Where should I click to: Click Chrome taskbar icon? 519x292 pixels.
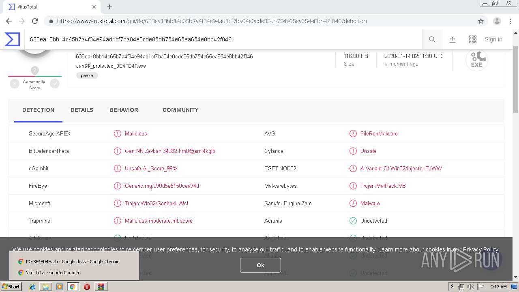point(73,287)
